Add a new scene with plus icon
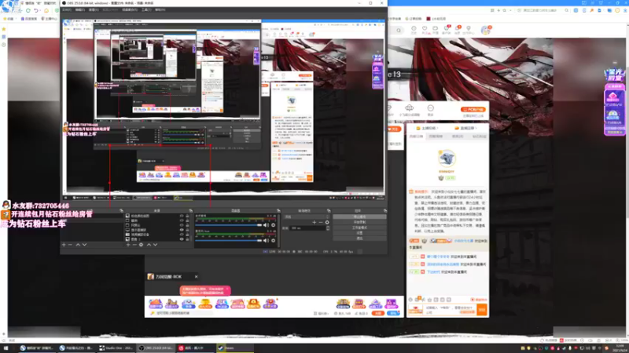629x353 pixels. [x=64, y=245]
